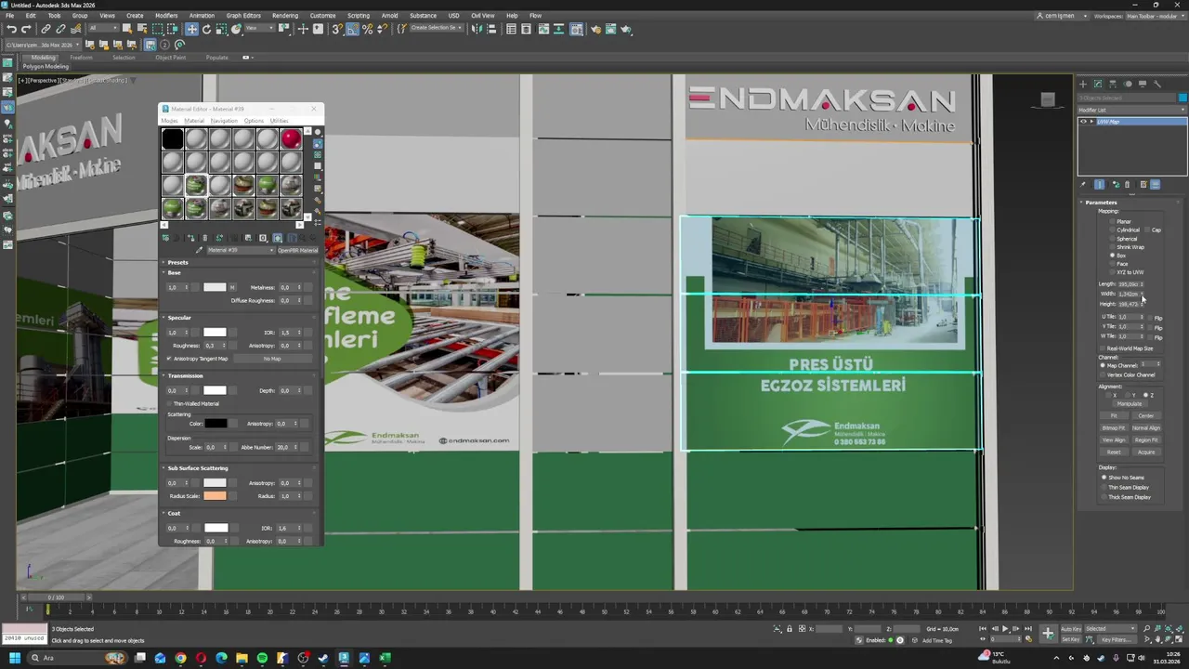The height and width of the screenshot is (669, 1189).
Task: Open the Scattering black color swatch
Action: coord(216,424)
